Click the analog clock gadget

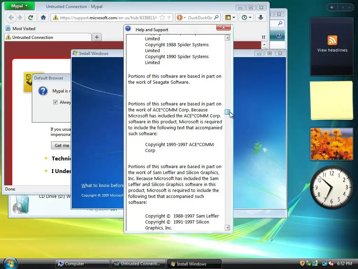point(331,187)
